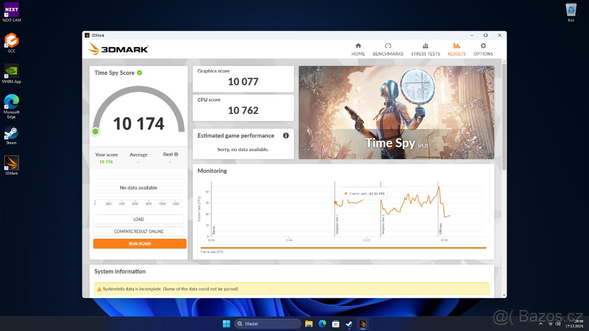Screen dimensions: 589x331
Task: Click the Home icon in the navigation
Action: [358, 45]
